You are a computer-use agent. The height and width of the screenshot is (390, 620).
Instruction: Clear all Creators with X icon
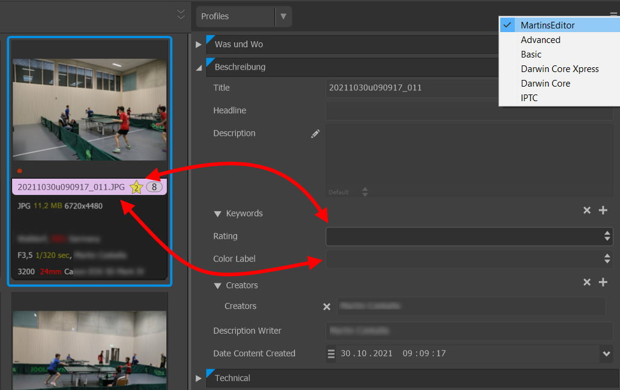coord(587,282)
